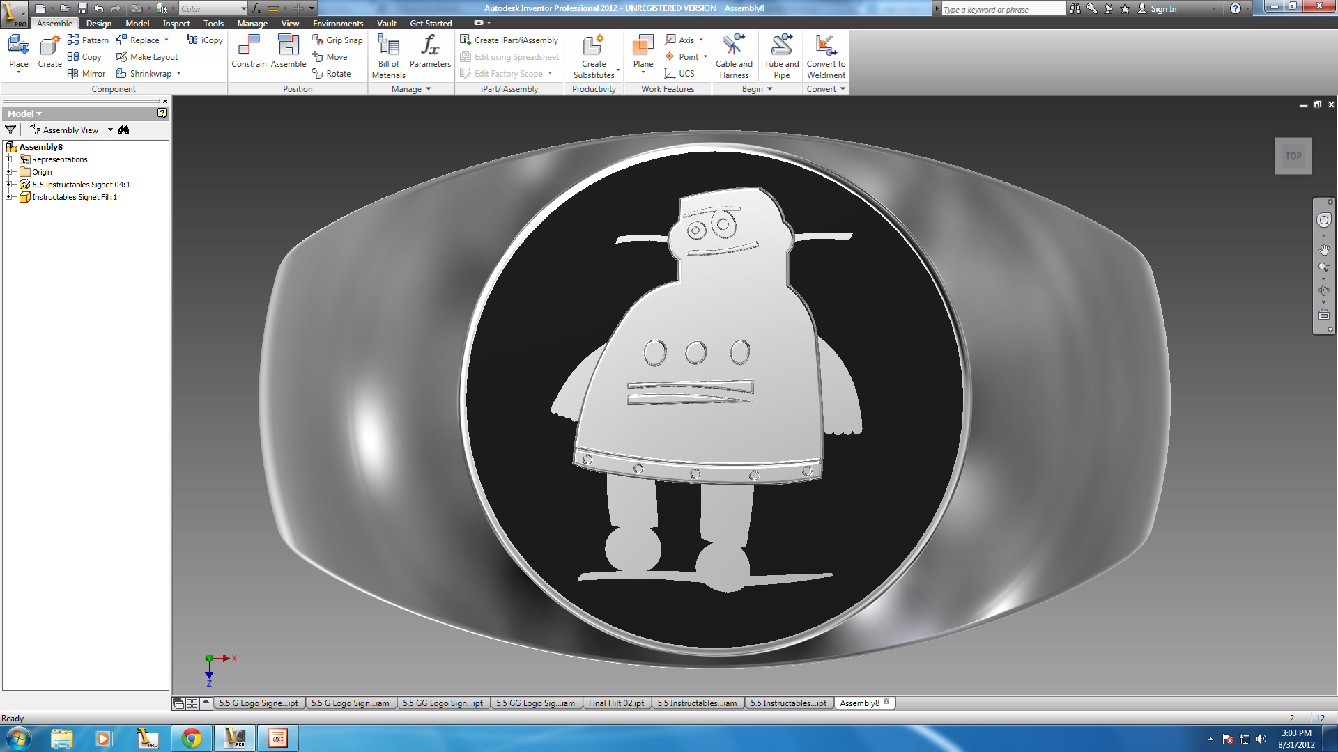The width and height of the screenshot is (1338, 752).
Task: Click the keyword search input field
Action: pos(1003,9)
